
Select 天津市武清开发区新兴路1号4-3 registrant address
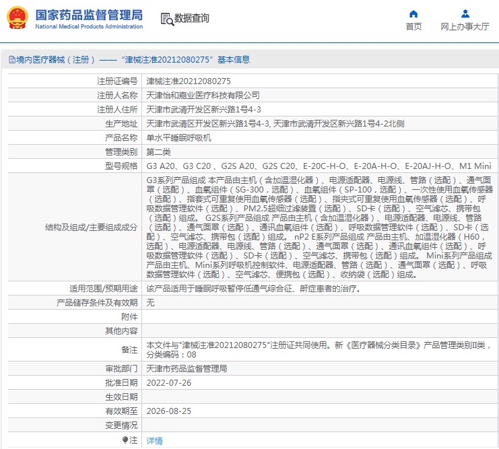click(203, 110)
